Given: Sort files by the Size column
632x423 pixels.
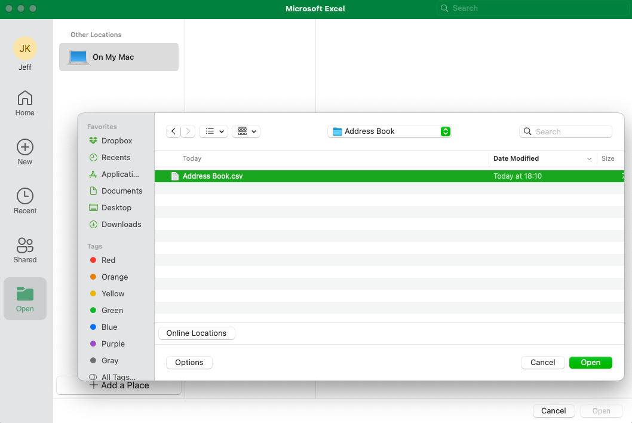Looking at the screenshot, I should tap(608, 158).
